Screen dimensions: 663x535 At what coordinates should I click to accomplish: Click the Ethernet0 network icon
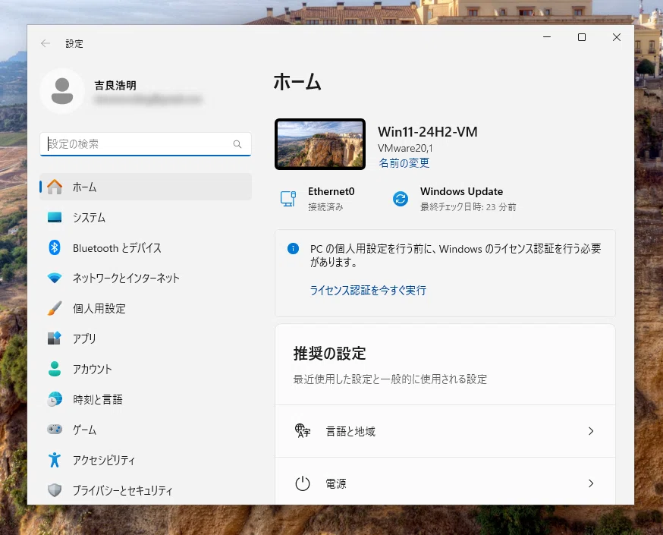pos(288,198)
